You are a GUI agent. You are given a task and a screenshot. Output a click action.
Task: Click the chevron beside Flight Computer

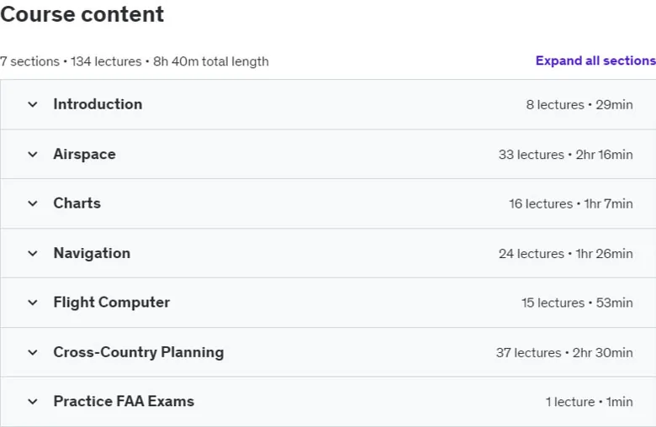pos(33,303)
